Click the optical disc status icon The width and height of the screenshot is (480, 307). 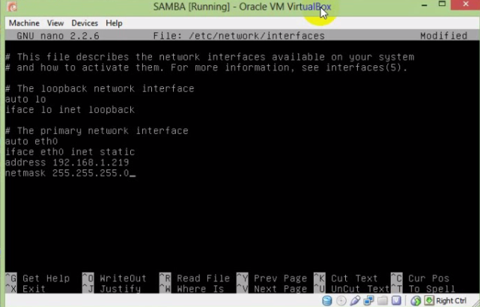pos(341,300)
